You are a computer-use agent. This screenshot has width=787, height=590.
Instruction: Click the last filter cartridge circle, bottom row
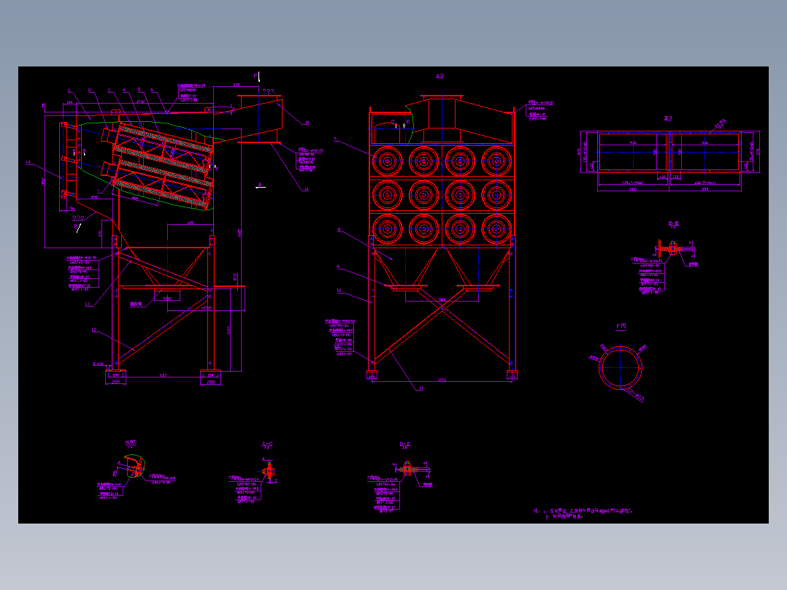coord(496,229)
